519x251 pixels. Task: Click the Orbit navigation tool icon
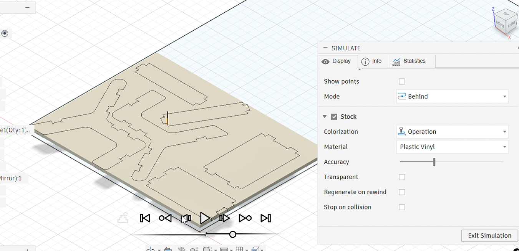tap(151, 249)
